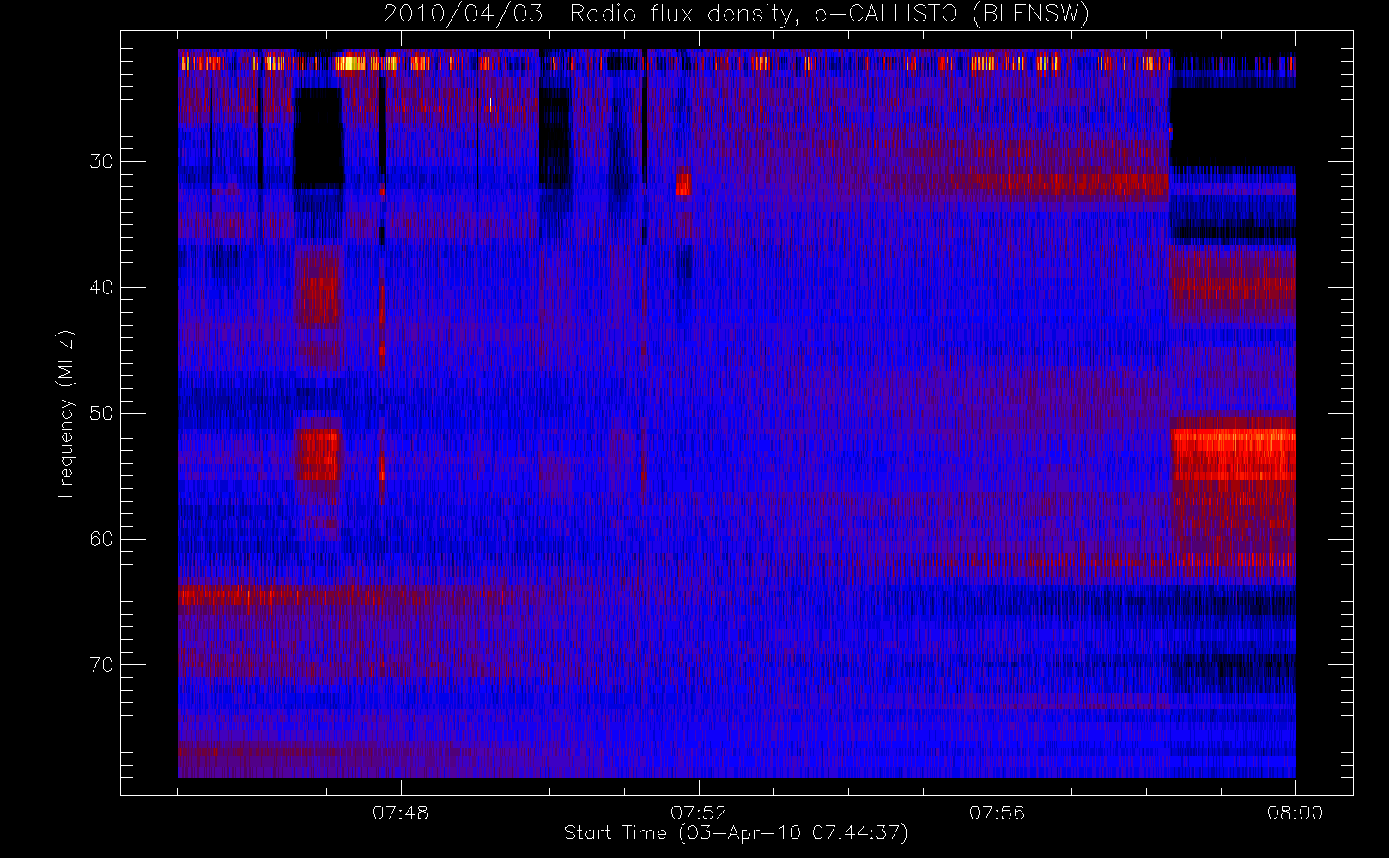Click the 70 frequency tick label
Image resolution: width=1389 pixels, height=858 pixels.
(x=101, y=665)
